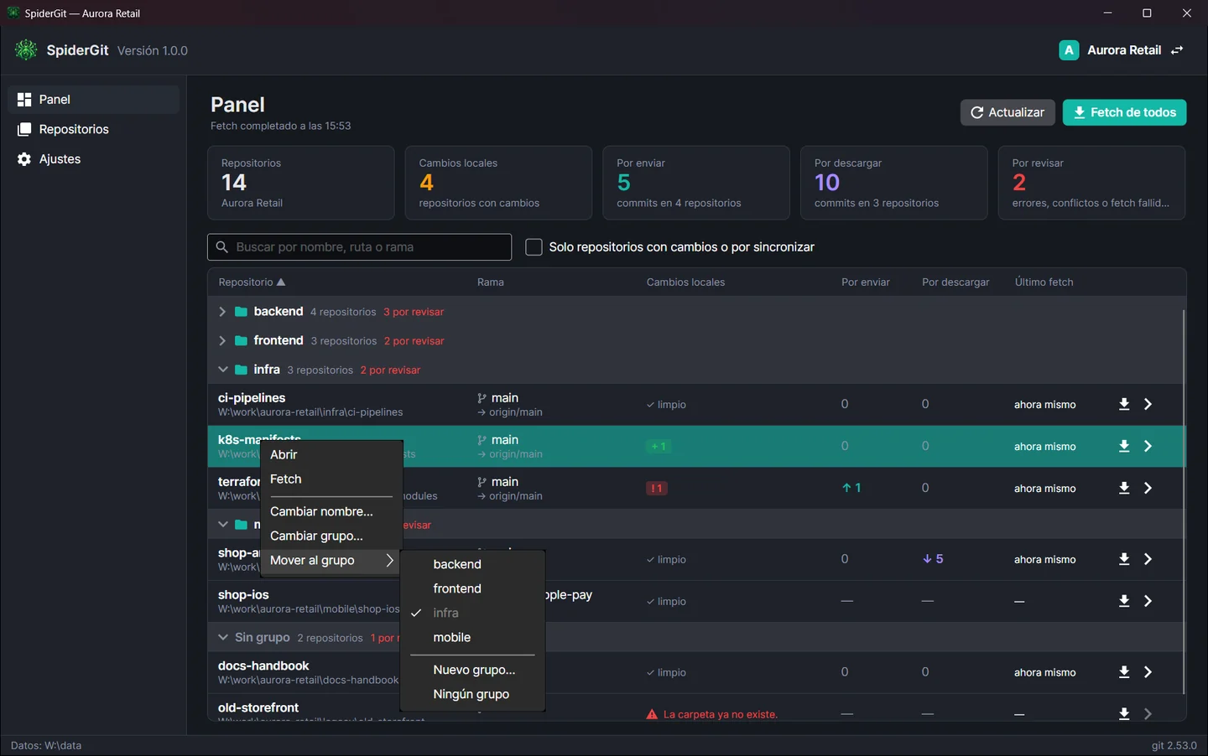Click the fetch icon in the old-storefront row
The image size is (1208, 756).
1124,714
